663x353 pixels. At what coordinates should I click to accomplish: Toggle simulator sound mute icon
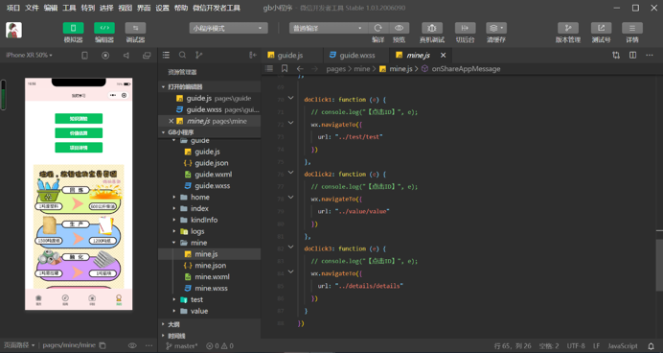pos(126,56)
